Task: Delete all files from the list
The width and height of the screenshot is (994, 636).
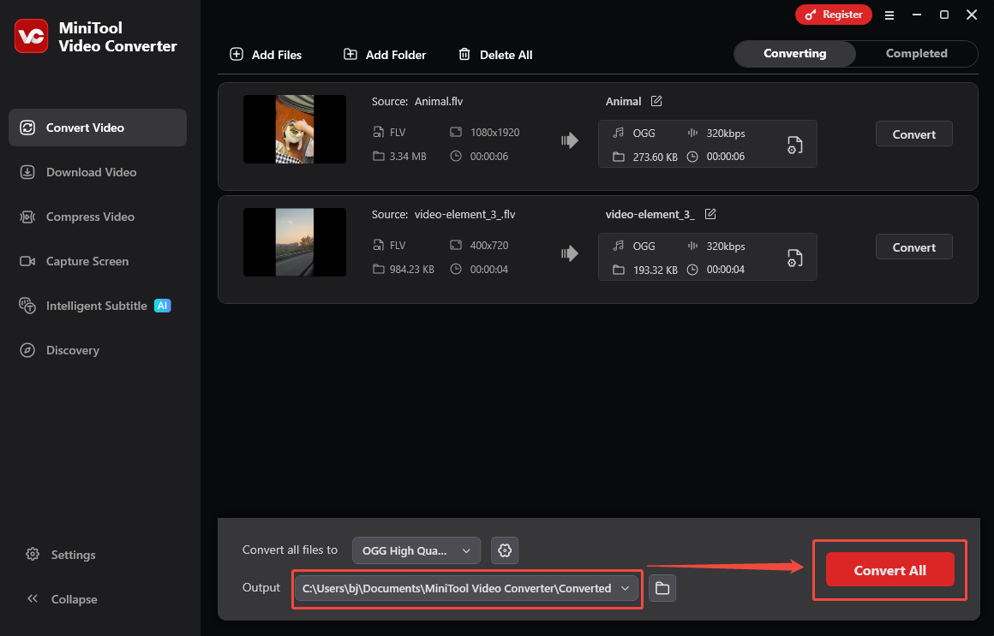Action: [495, 54]
